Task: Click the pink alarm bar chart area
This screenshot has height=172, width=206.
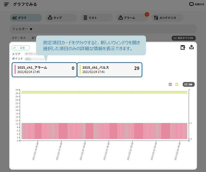Action: click(105, 131)
